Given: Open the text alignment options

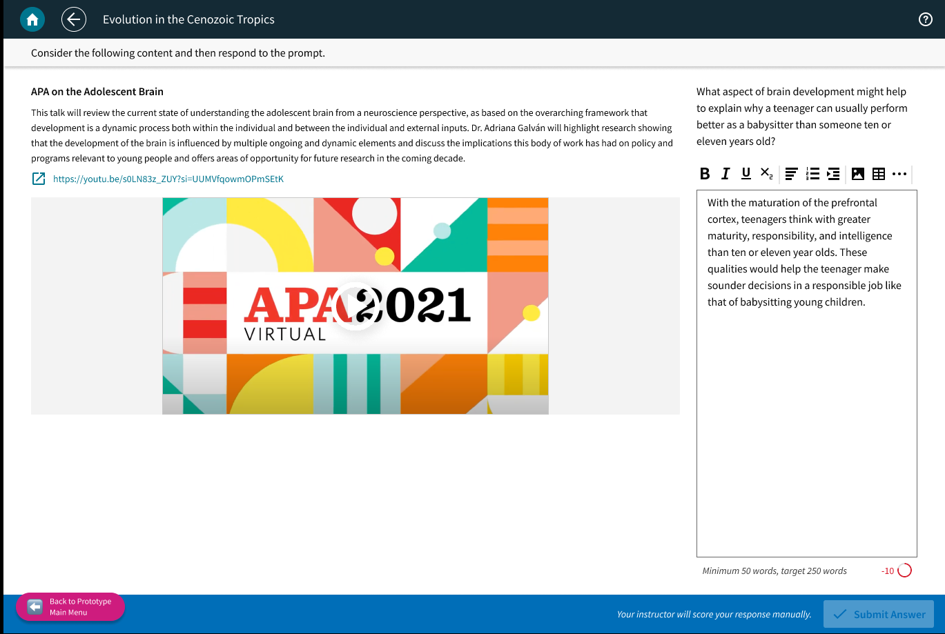Looking at the screenshot, I should (x=792, y=174).
